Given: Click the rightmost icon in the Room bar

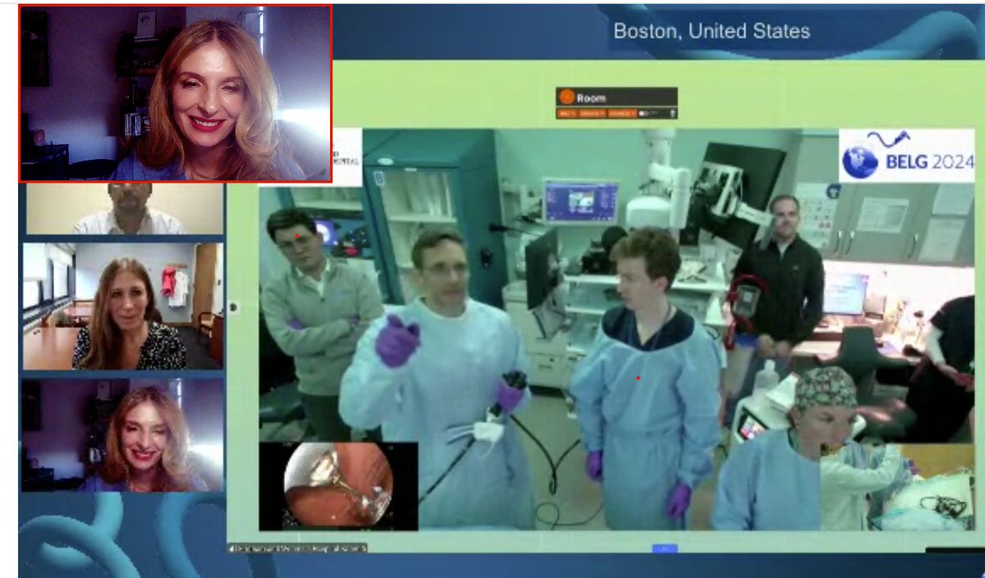Looking at the screenshot, I should tap(673, 113).
